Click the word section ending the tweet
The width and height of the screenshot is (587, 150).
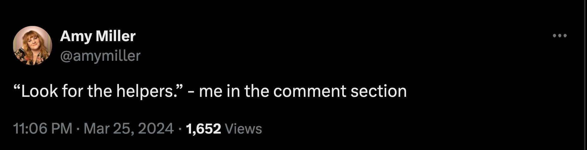(379, 91)
